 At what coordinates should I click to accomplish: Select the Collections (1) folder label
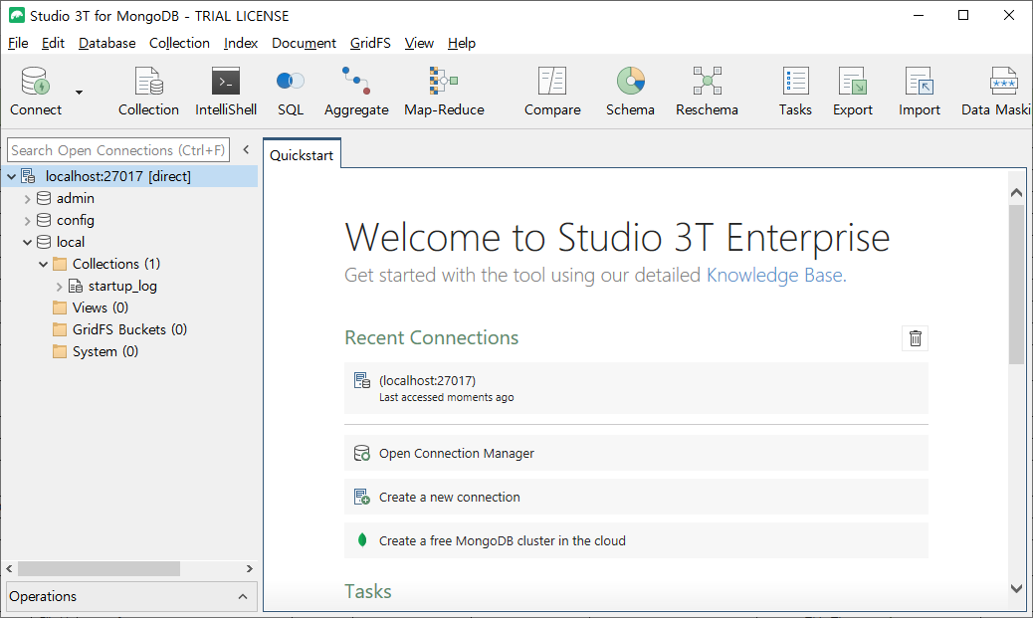pyautogui.click(x=116, y=264)
